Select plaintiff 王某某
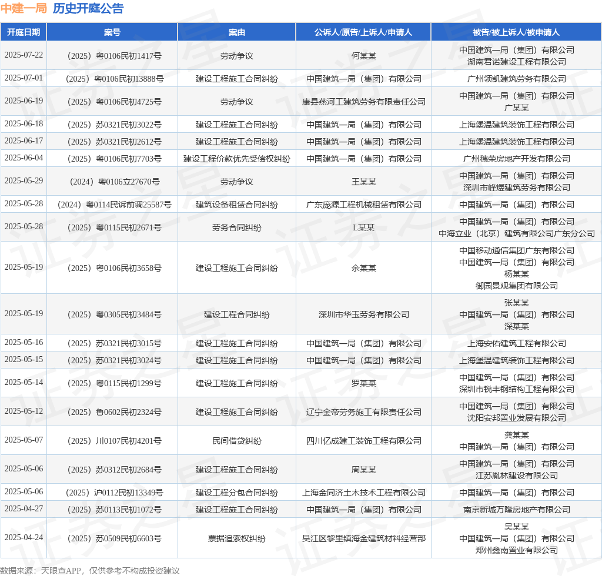 pos(363,182)
